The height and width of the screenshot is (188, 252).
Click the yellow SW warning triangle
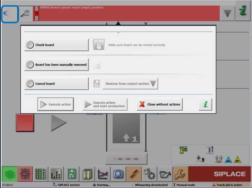[x=238, y=159]
